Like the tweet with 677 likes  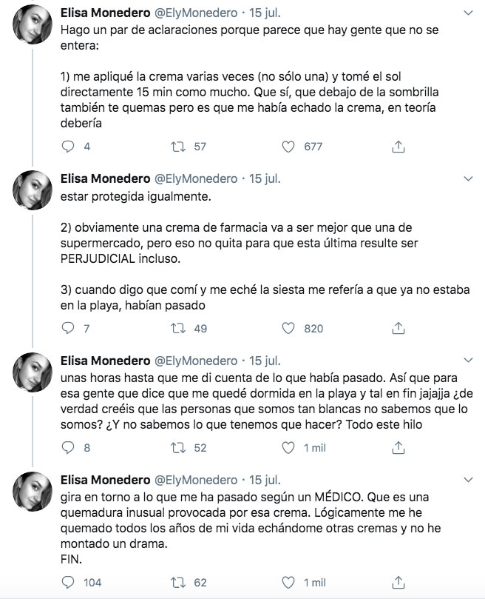coord(288,147)
